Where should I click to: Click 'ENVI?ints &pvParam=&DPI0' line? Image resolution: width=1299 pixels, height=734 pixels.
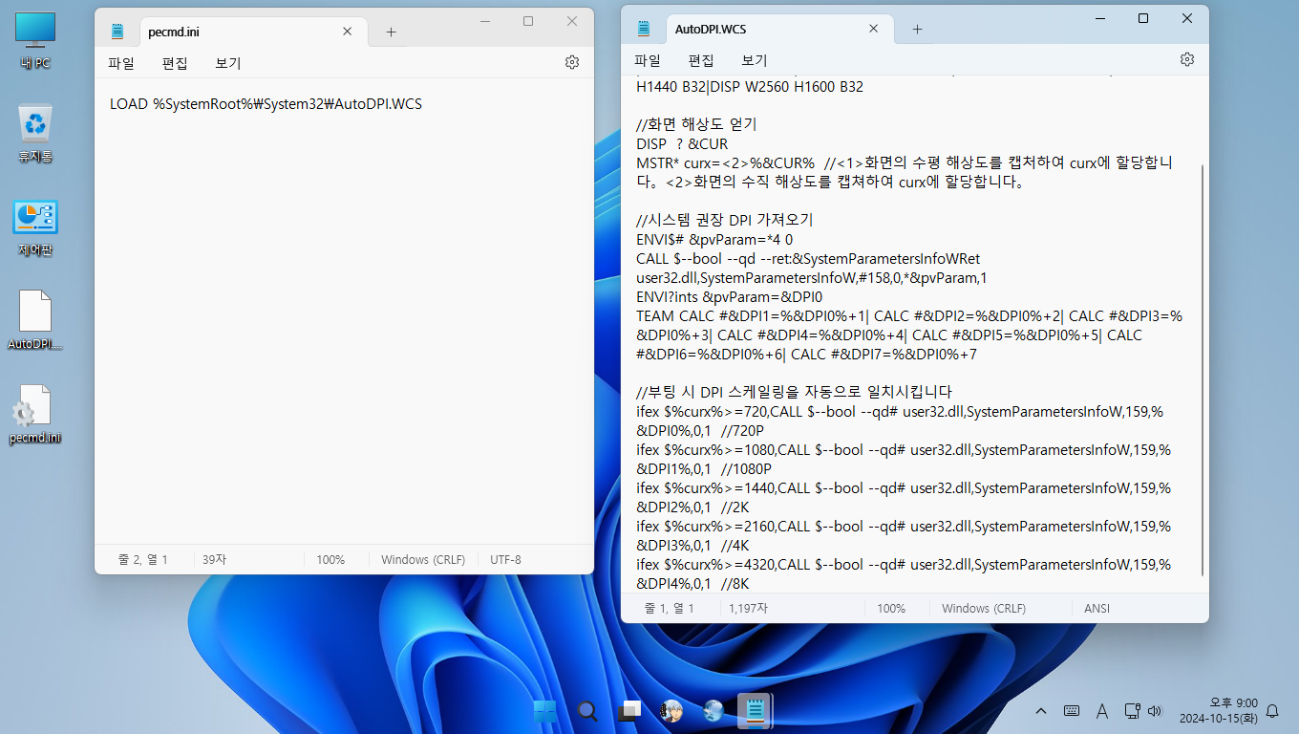pos(729,297)
